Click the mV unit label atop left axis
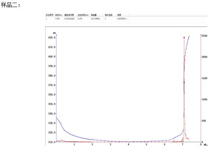Viewport: 210px width, 148px height. click(x=55, y=33)
